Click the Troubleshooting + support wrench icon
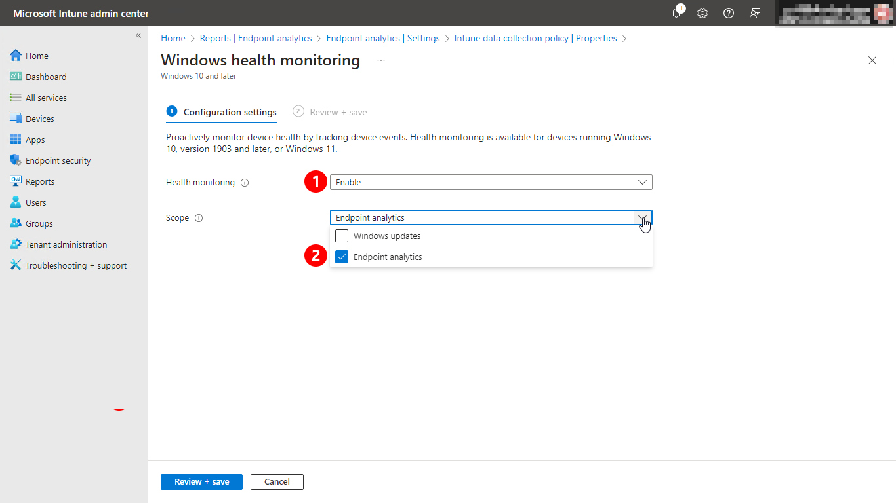This screenshot has width=896, height=503. tap(16, 265)
